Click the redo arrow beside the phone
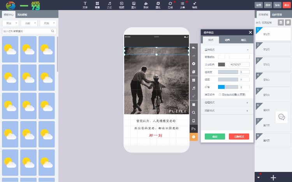The image size is (292, 182). coord(193,55)
